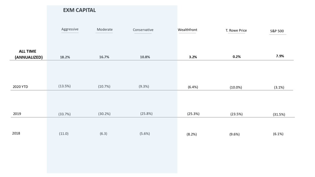Click the S&P 500 7.9% value
Screen dimensions: 315x177
280,56
